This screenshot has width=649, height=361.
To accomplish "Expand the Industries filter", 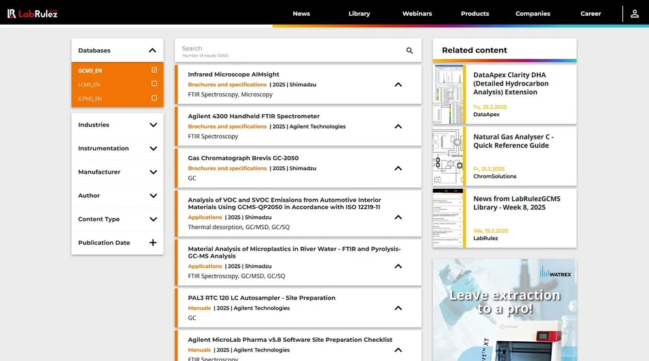I will click(x=153, y=125).
